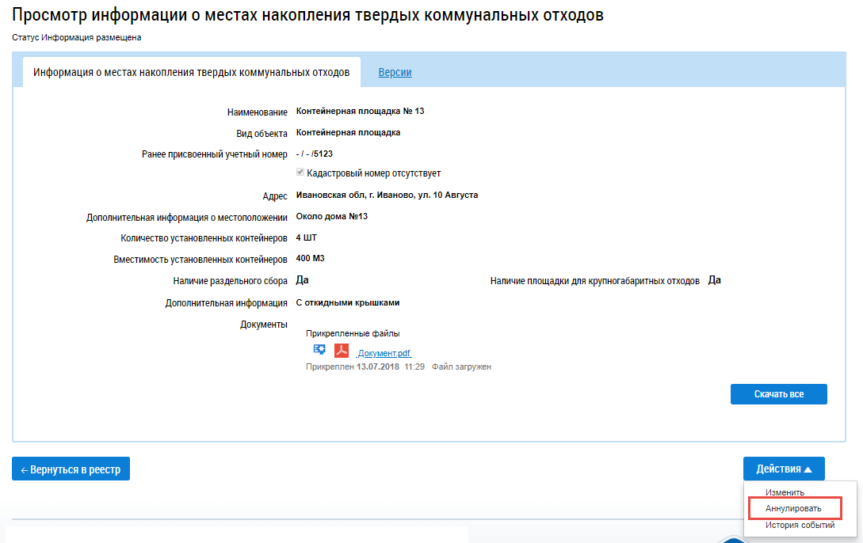
Task: Open the Версии tab
Action: [x=395, y=72]
